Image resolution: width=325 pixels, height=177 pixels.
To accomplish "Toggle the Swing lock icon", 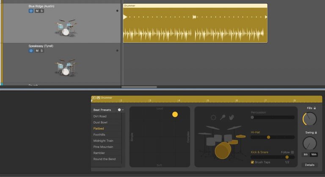I will (316, 132).
